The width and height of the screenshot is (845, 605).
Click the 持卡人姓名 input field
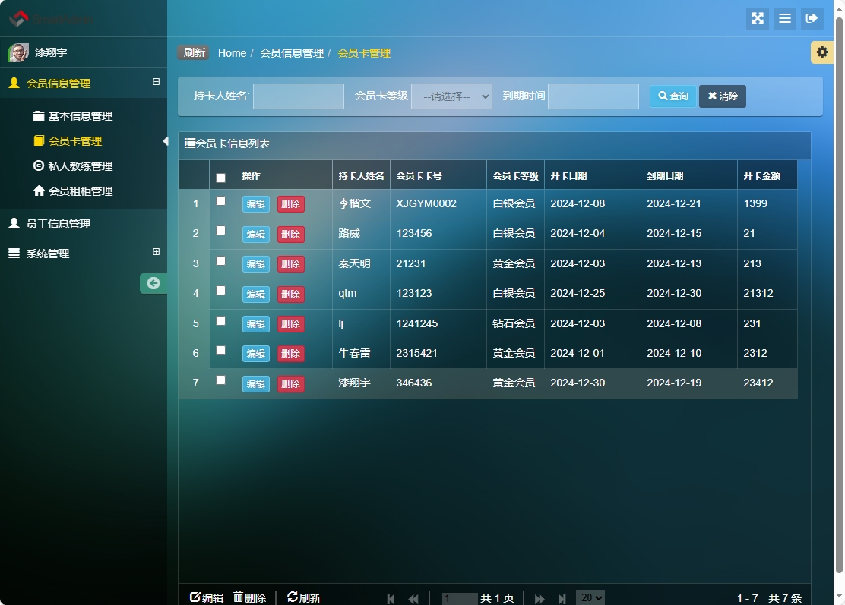[x=298, y=96]
